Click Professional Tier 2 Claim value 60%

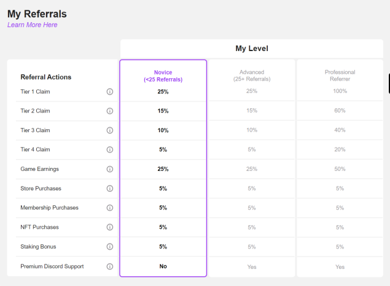tap(340, 110)
